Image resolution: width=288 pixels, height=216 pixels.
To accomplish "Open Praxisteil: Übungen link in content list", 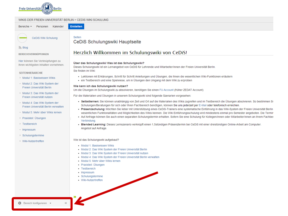I will click(93, 165).
